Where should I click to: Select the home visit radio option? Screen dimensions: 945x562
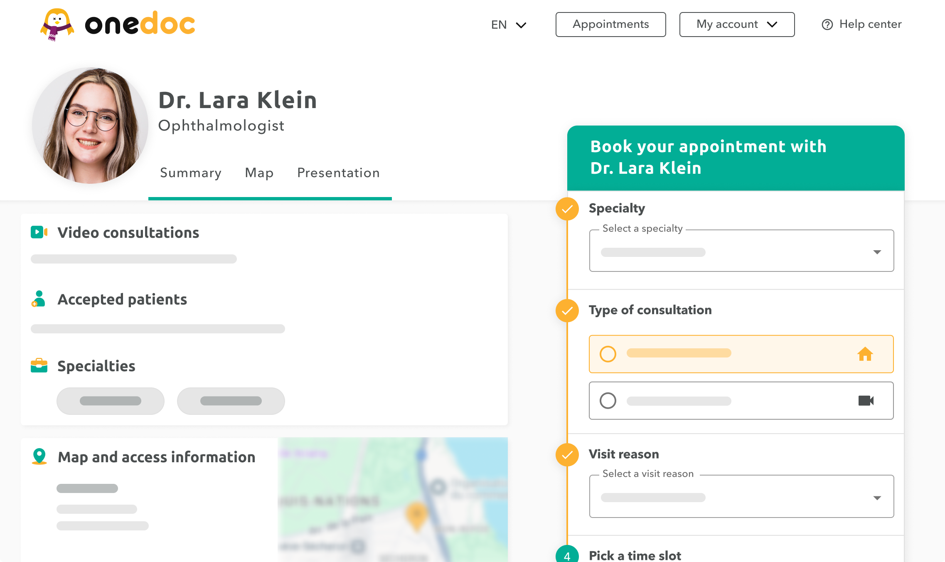point(608,354)
